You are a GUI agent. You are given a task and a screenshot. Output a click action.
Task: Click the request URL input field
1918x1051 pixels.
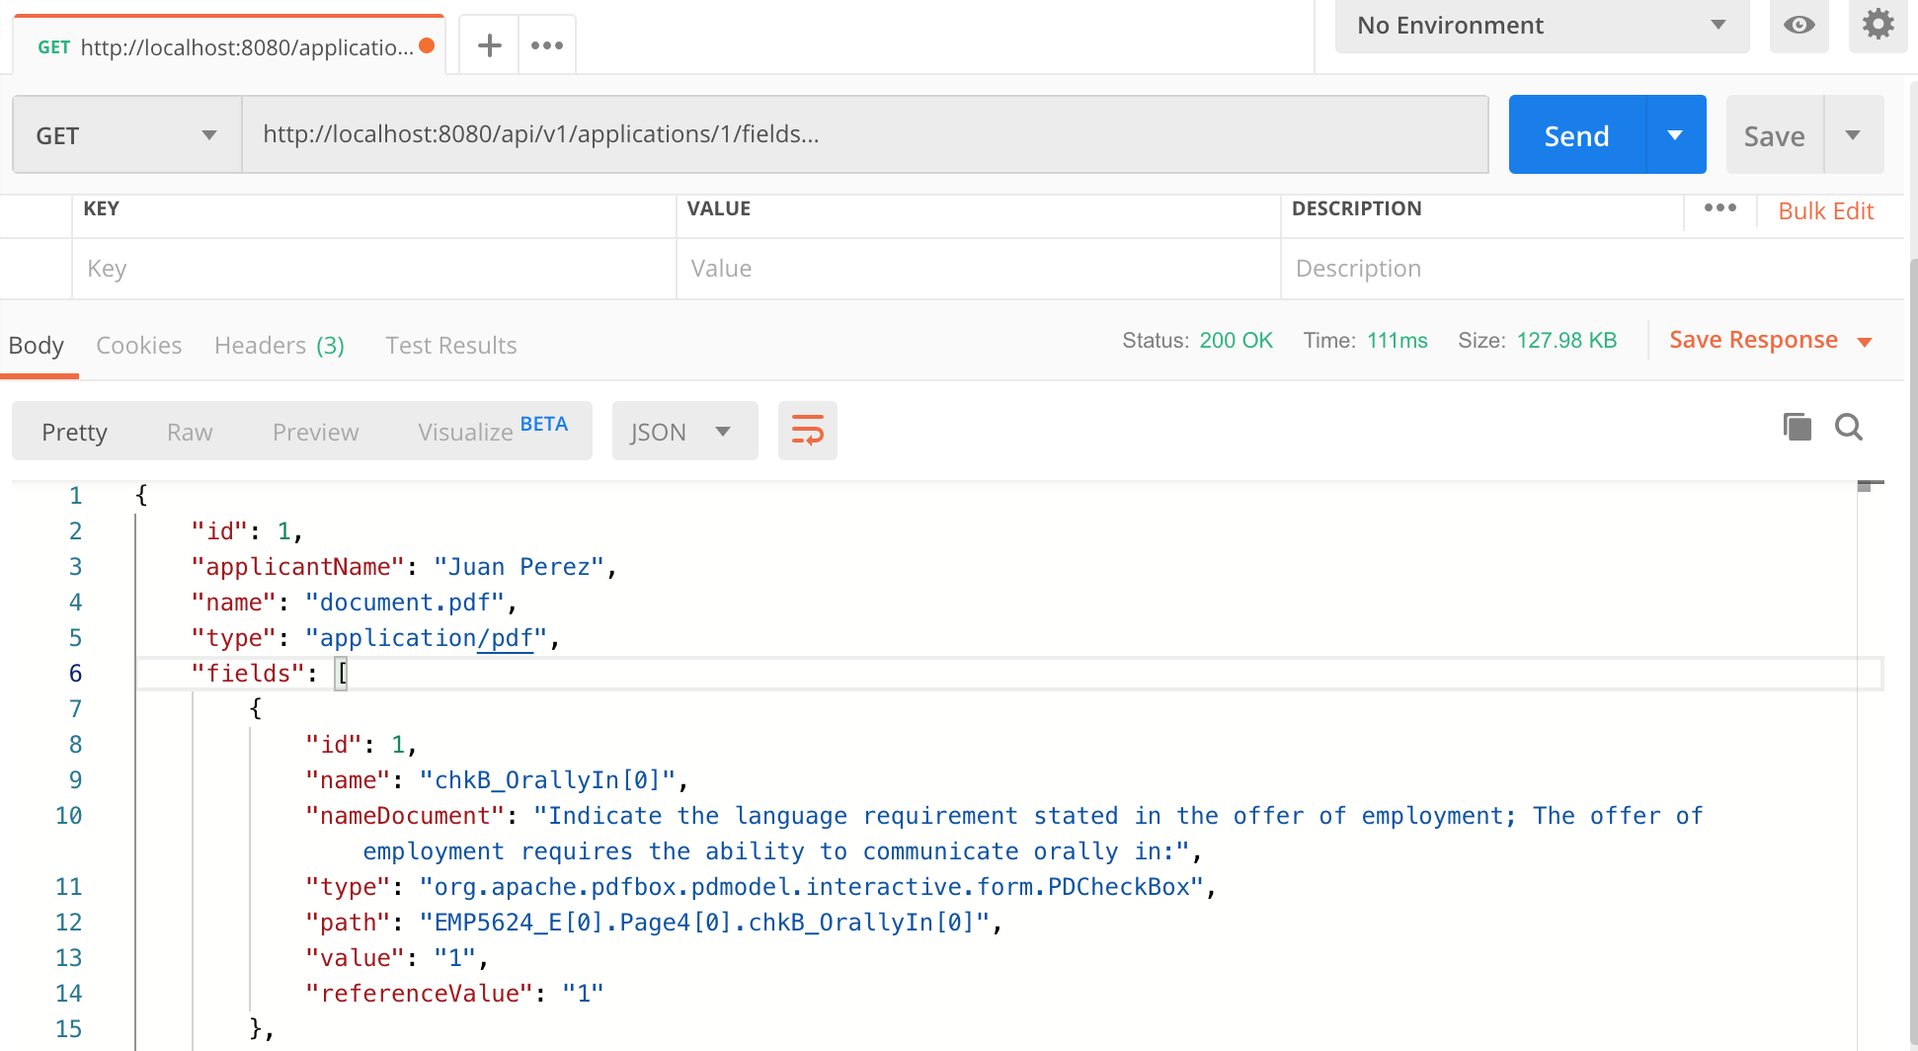click(x=864, y=134)
